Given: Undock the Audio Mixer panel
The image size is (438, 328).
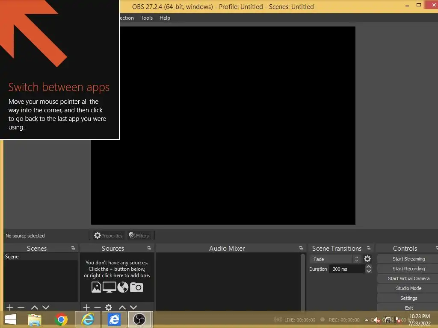Looking at the screenshot, I should click(x=301, y=248).
